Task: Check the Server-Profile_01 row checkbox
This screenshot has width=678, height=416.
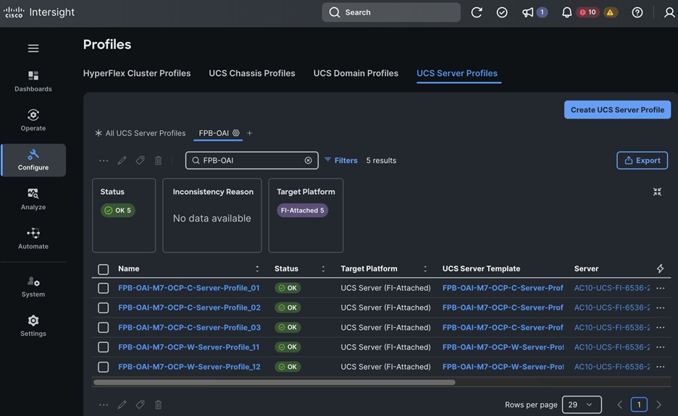Action: [104, 288]
